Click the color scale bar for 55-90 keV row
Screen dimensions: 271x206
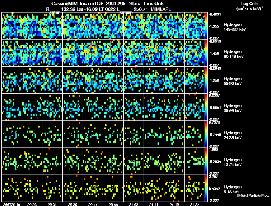click(x=206, y=80)
